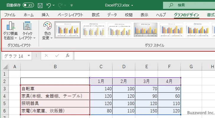The image size is (215, 118).
Task: Open the ヘルプ tab
Action: [x=161, y=15]
